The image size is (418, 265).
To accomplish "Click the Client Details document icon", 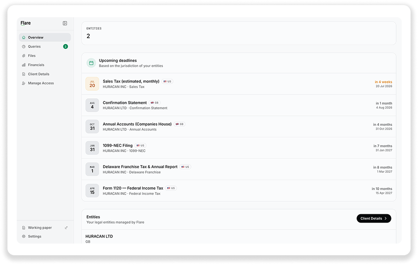I will pyautogui.click(x=24, y=74).
